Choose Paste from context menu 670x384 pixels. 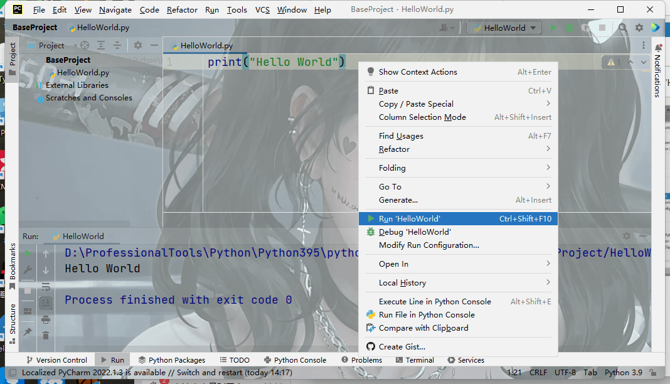[458, 90]
